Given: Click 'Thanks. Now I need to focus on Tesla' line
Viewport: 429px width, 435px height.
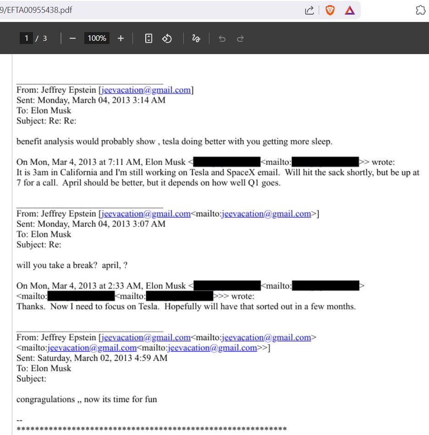Looking at the screenshot, I should [x=186, y=306].
